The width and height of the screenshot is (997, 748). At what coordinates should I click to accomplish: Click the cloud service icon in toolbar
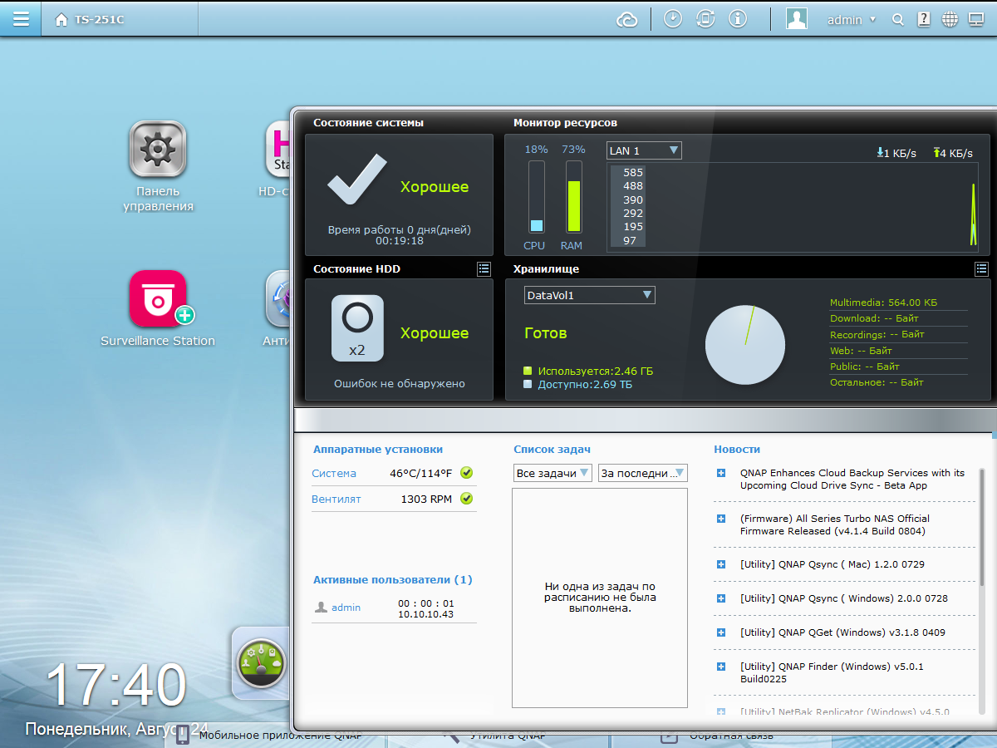626,19
